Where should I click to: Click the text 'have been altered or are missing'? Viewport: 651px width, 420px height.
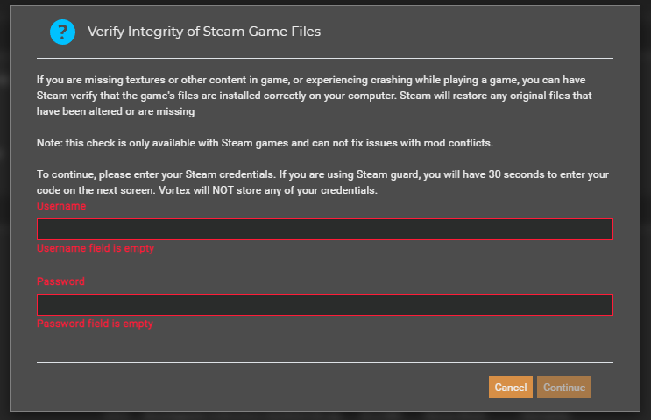pos(116,111)
